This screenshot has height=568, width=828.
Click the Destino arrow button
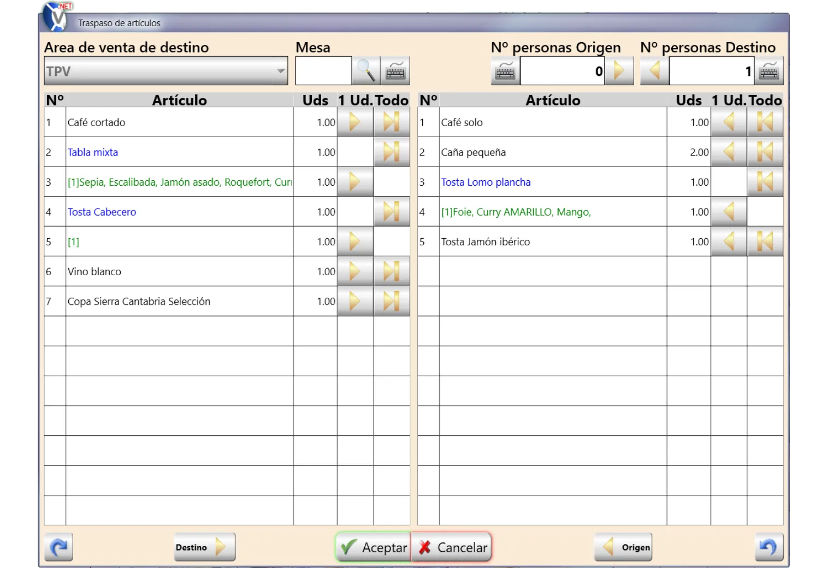(x=205, y=547)
